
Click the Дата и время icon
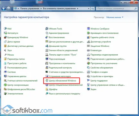[x=5, y=42]
